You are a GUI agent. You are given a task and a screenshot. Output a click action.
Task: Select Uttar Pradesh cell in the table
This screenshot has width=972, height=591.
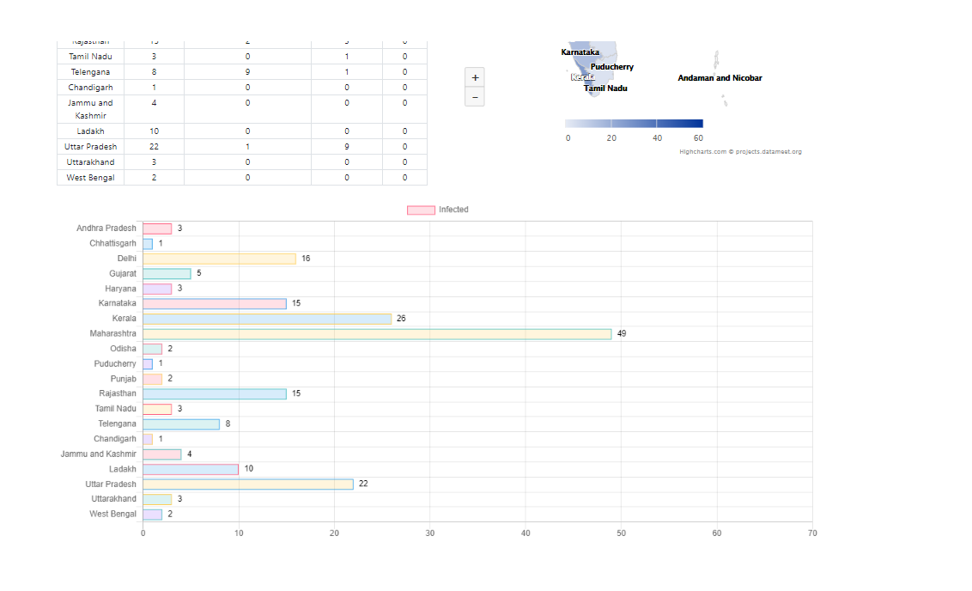[90, 146]
